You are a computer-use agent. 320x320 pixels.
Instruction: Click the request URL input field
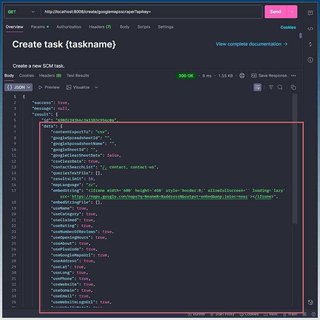(148, 12)
